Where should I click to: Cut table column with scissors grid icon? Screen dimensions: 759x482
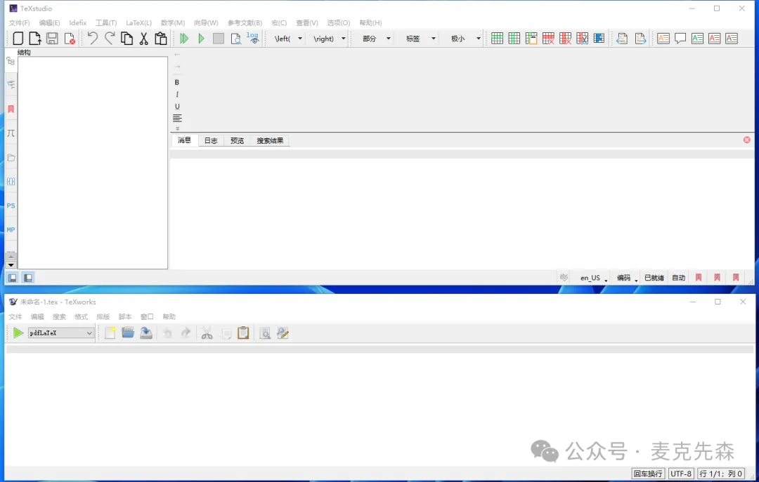[x=583, y=38]
